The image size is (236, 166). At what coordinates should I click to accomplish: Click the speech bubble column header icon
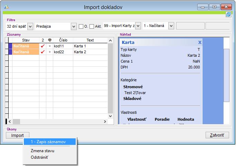coord(50,40)
